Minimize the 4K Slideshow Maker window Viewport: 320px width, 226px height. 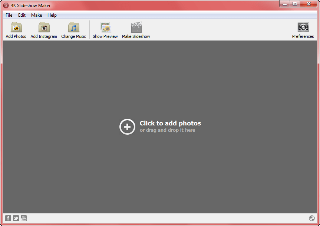coord(285,4)
